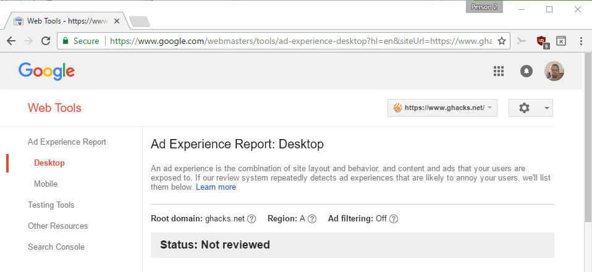Open the Google account profile picture

pyautogui.click(x=554, y=71)
